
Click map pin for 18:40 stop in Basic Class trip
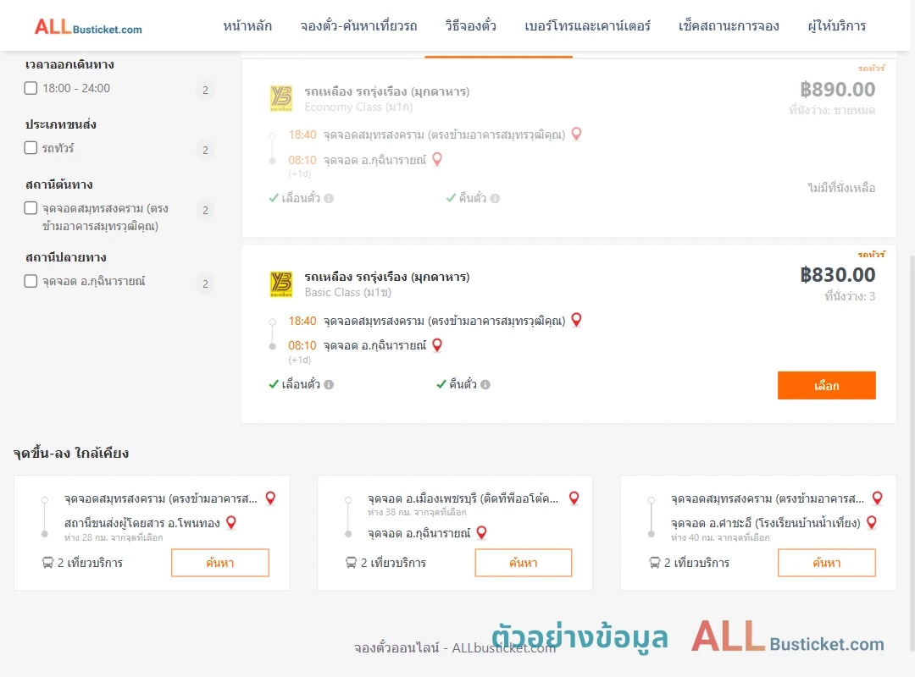click(576, 320)
